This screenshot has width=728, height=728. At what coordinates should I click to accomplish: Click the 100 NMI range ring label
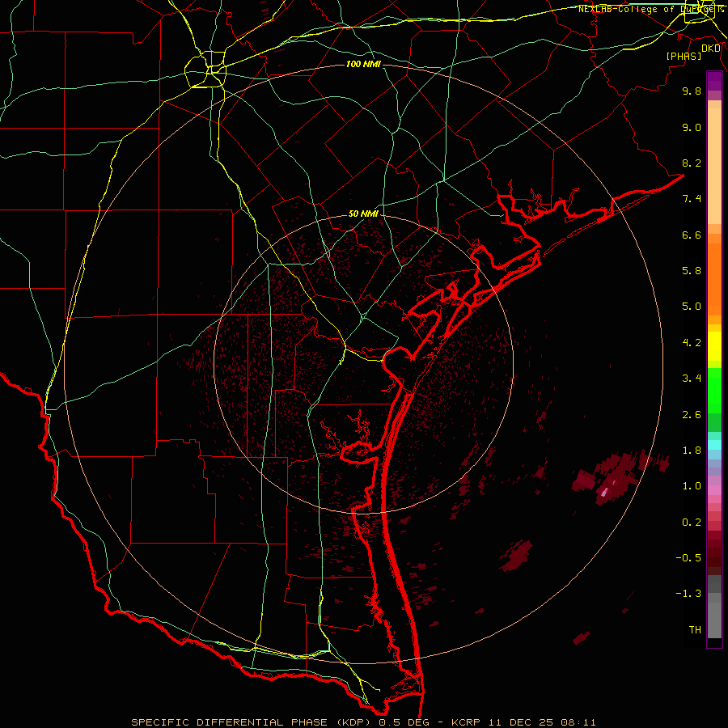[363, 64]
